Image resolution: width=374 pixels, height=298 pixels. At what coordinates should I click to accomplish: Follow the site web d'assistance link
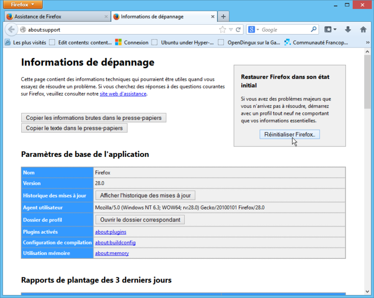pos(123,94)
